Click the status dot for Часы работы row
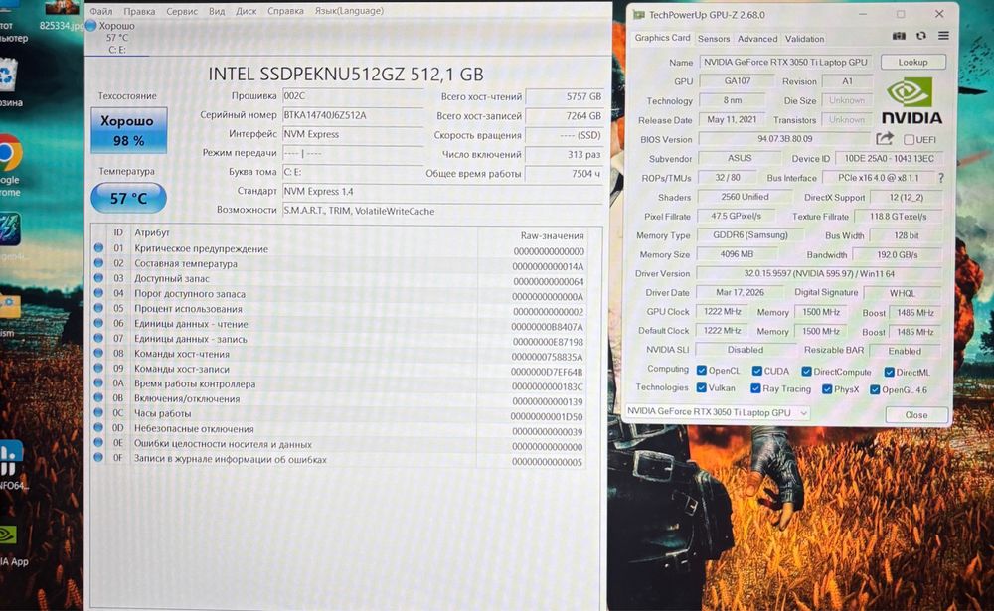The width and height of the screenshot is (994, 611). pyautogui.click(x=98, y=413)
